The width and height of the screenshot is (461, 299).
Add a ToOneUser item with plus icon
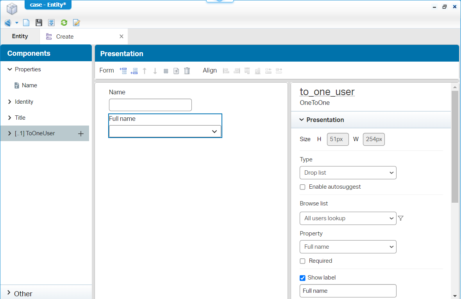(81, 134)
